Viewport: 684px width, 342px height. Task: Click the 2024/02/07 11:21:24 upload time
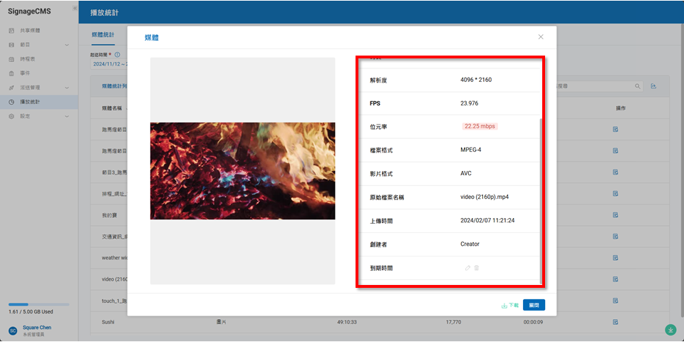tap(487, 221)
